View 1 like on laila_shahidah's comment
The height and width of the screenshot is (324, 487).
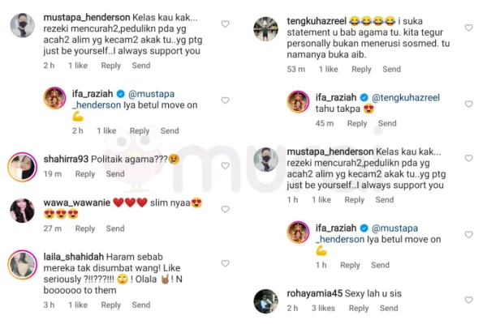78,305
